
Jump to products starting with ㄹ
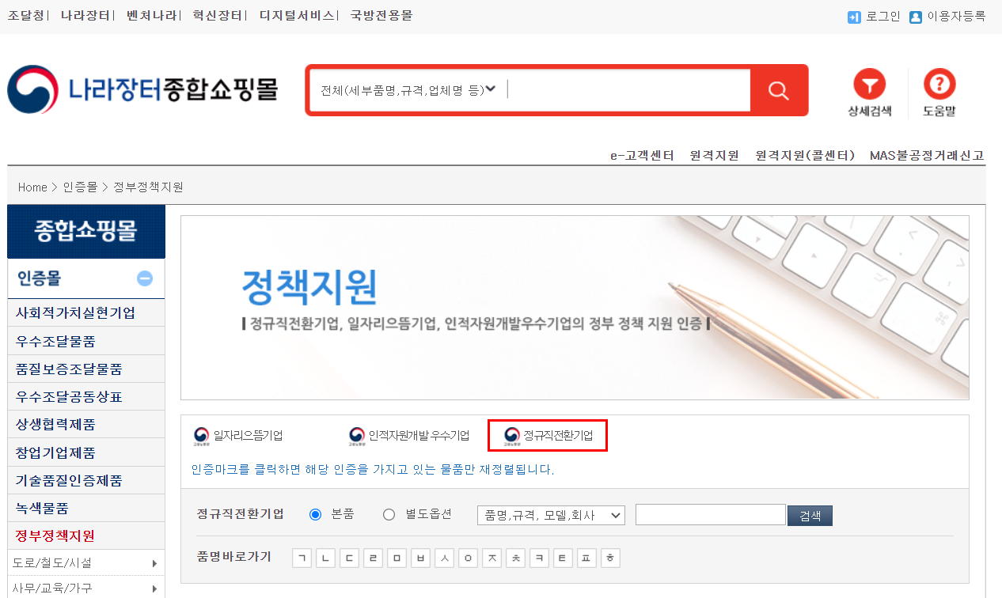click(373, 558)
